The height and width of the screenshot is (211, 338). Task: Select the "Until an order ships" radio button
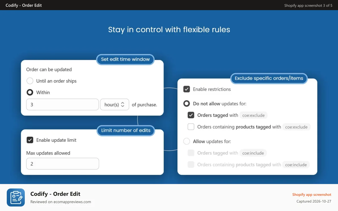(x=30, y=81)
